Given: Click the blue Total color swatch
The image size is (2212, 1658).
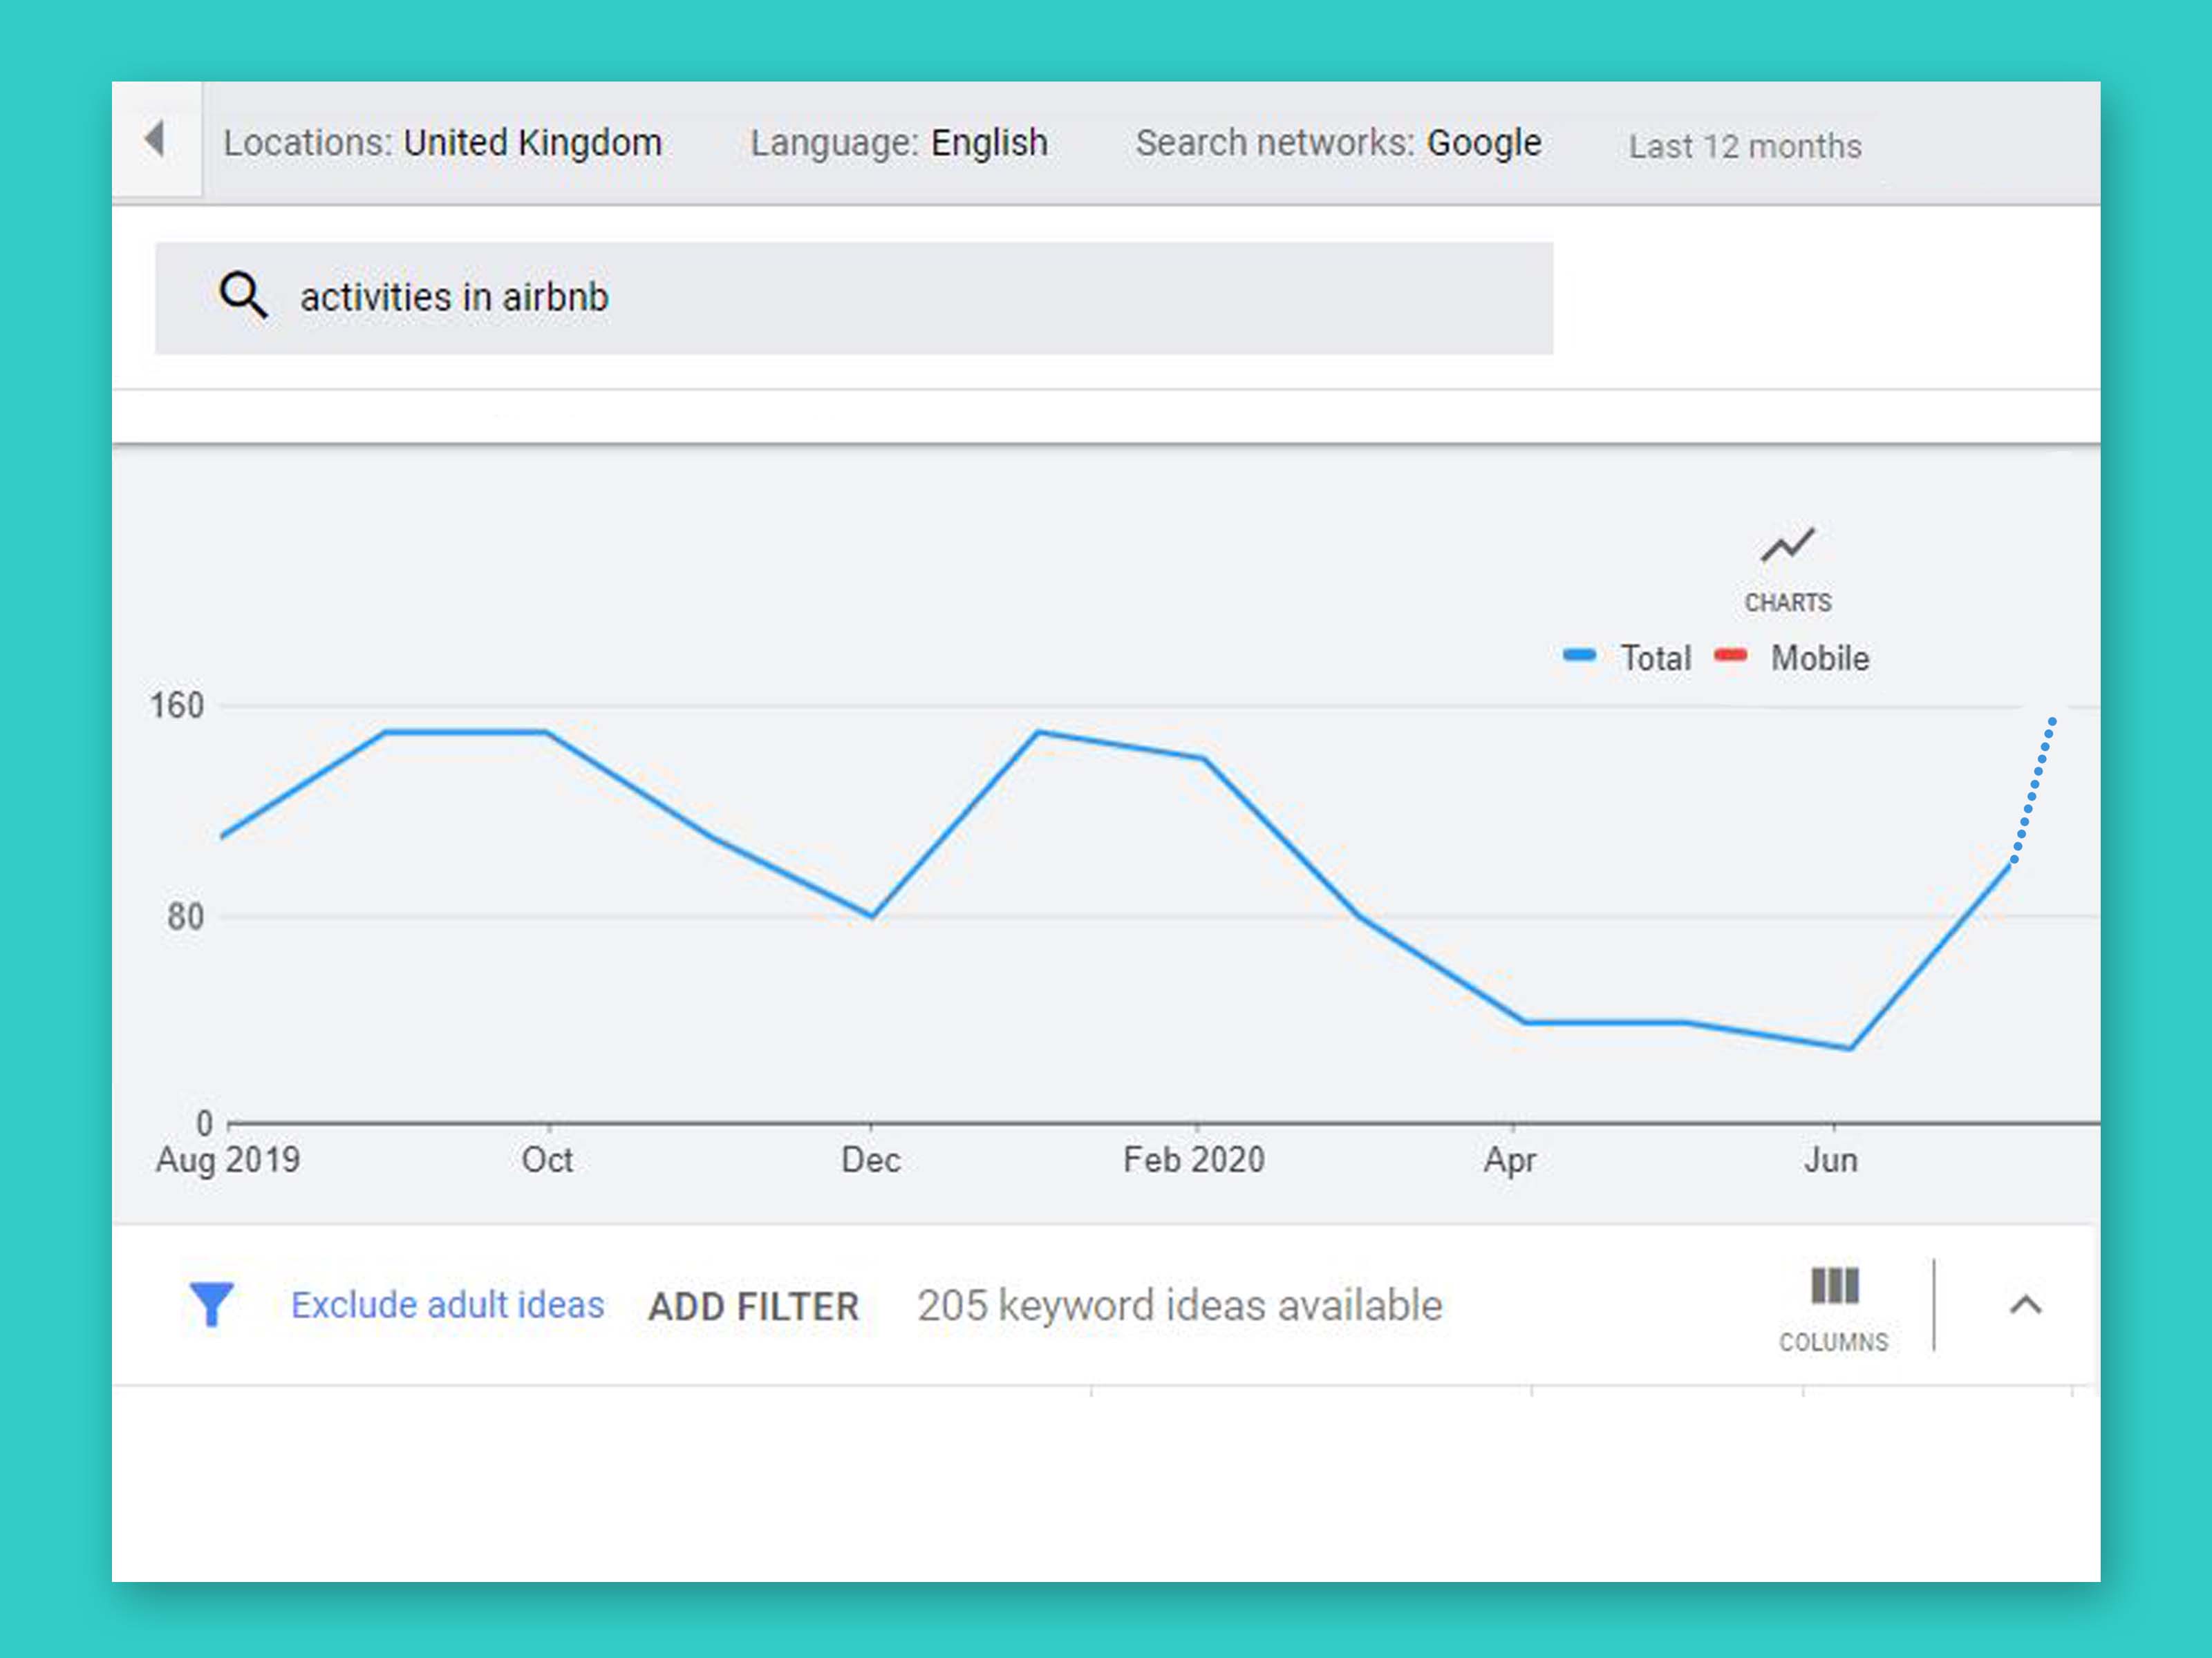Looking at the screenshot, I should pos(1579,656).
